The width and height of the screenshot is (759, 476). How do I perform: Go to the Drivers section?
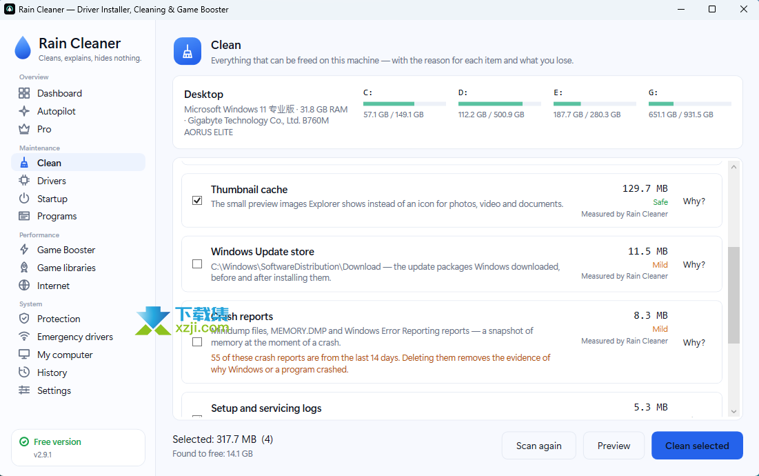tap(78, 181)
